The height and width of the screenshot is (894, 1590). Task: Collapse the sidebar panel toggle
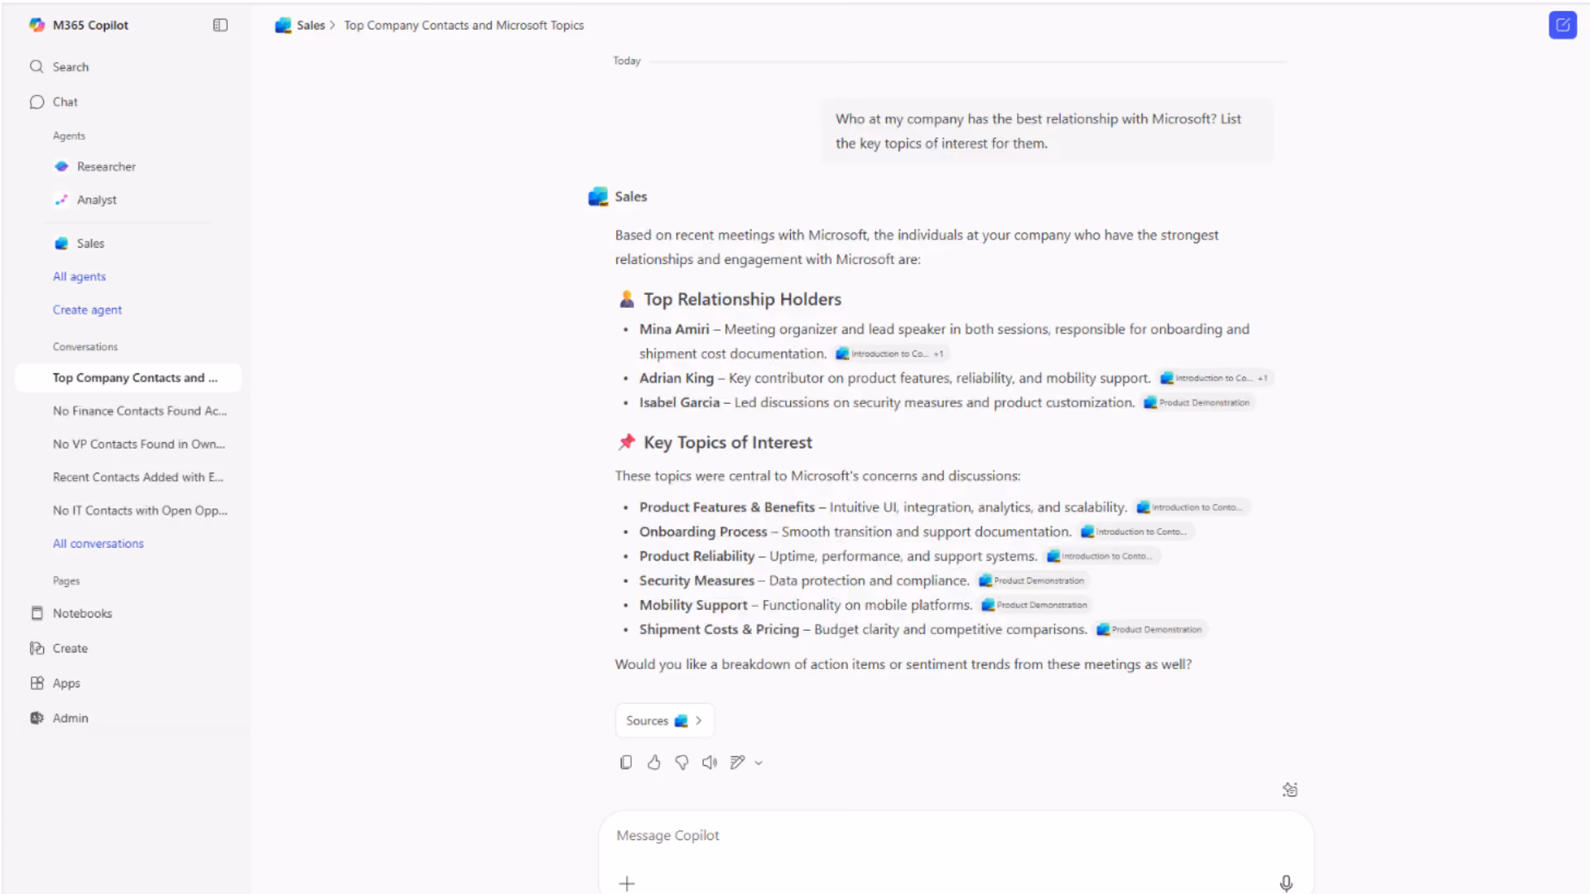pos(220,25)
